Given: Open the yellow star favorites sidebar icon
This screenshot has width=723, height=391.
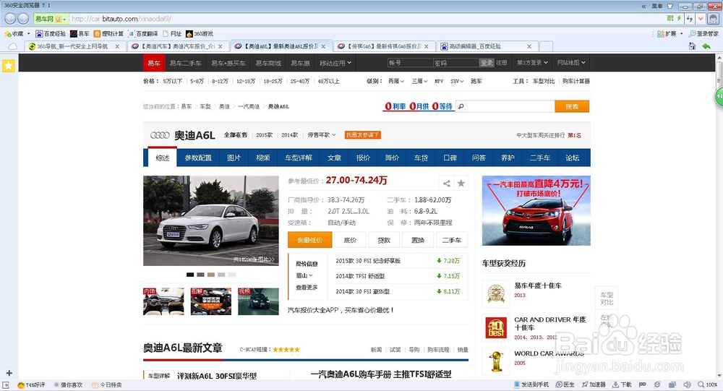Looking at the screenshot, I should (8, 66).
